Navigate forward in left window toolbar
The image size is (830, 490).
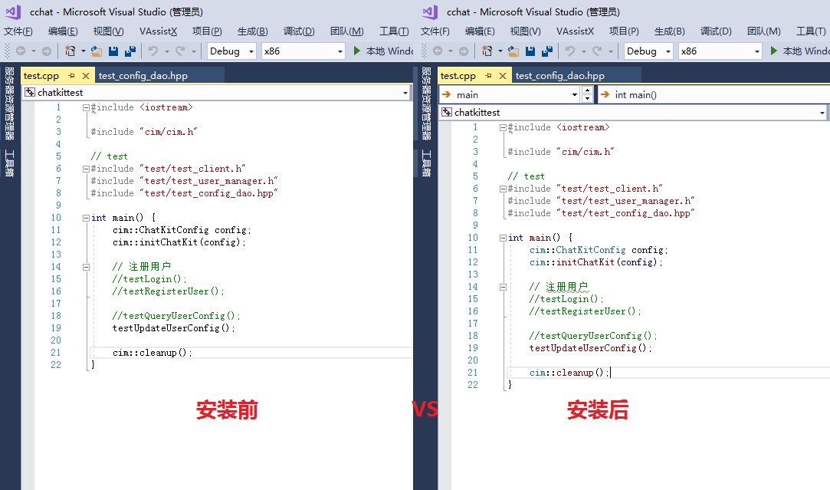[x=47, y=51]
